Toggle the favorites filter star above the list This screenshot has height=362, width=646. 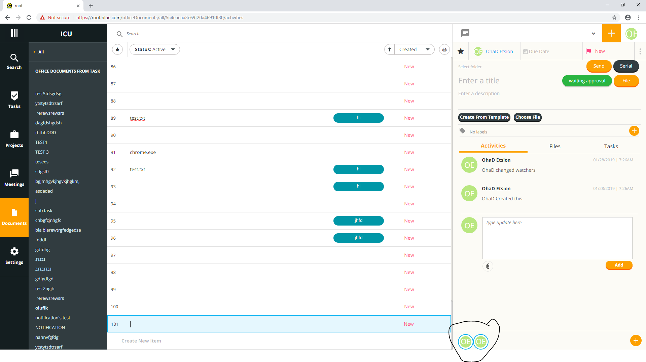tap(117, 49)
